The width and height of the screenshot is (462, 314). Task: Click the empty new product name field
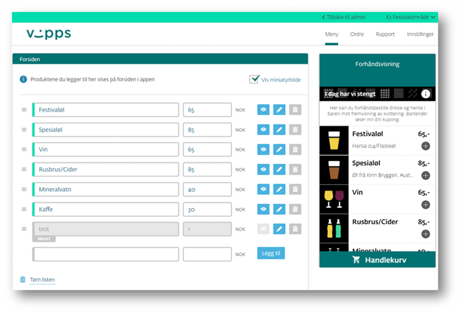106,254
